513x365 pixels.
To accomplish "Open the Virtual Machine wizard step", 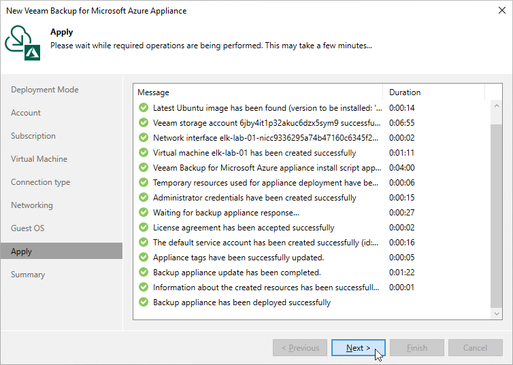I will click(39, 159).
